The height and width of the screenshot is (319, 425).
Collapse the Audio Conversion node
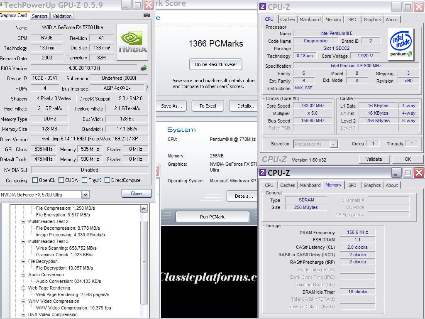pos(24,275)
